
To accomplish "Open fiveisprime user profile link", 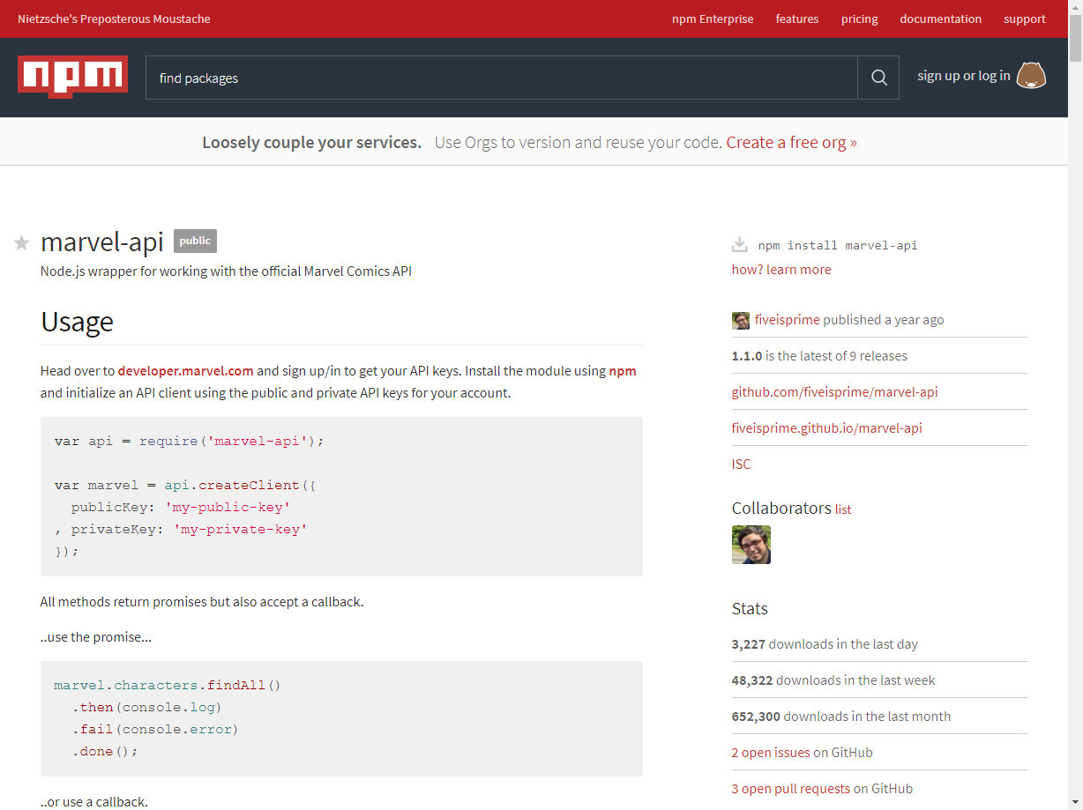I will click(788, 320).
